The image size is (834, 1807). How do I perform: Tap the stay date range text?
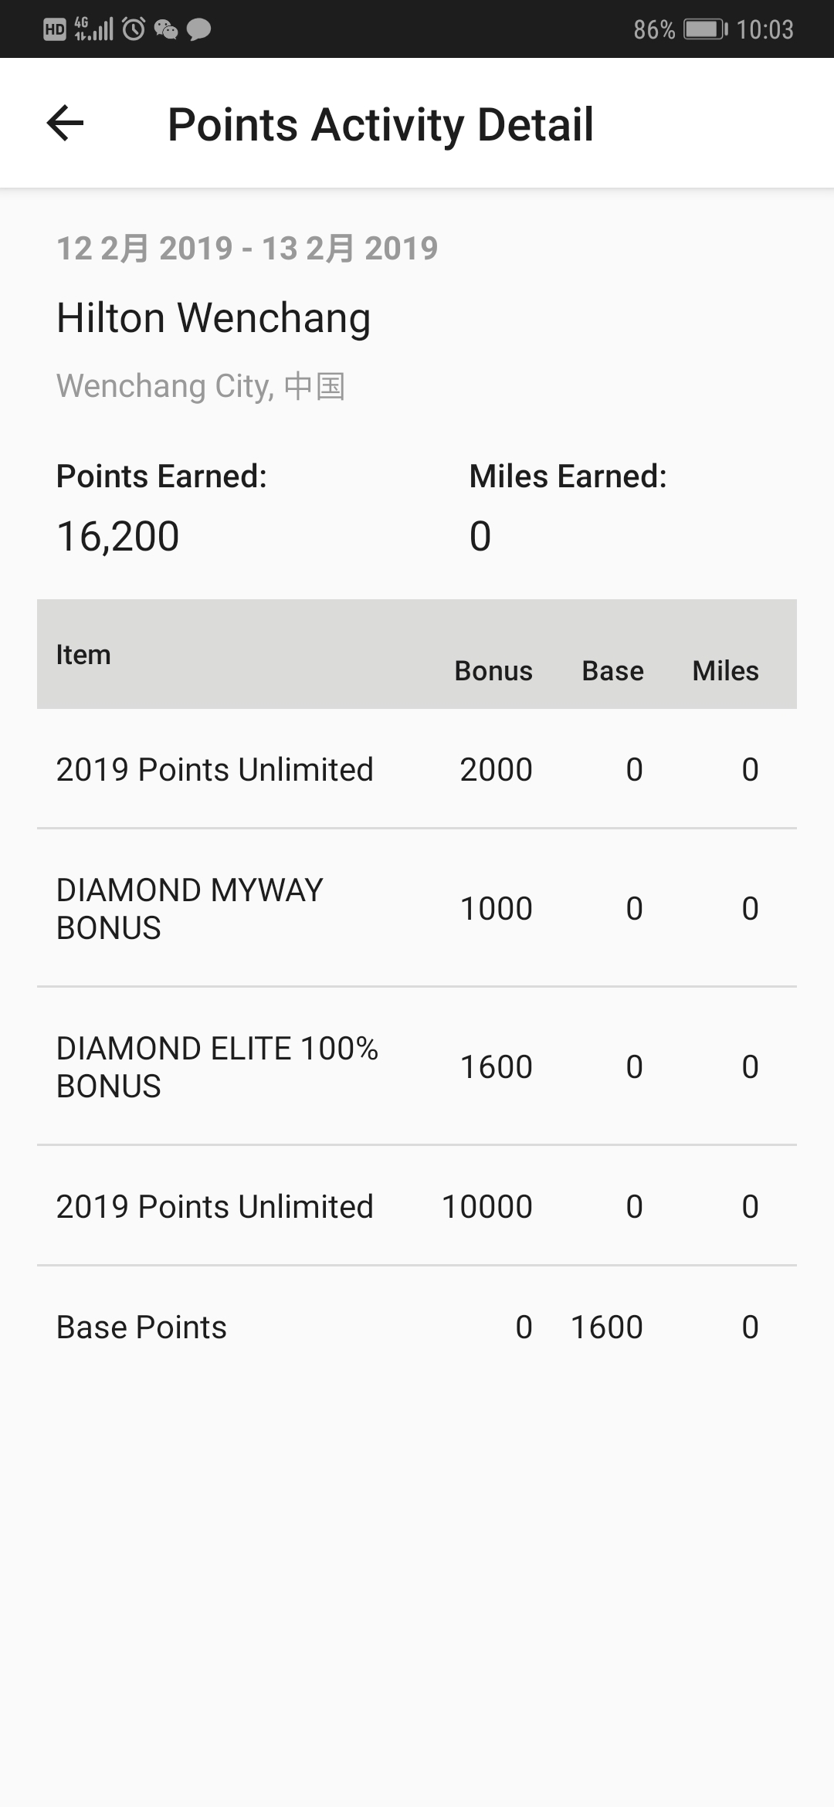tap(247, 249)
